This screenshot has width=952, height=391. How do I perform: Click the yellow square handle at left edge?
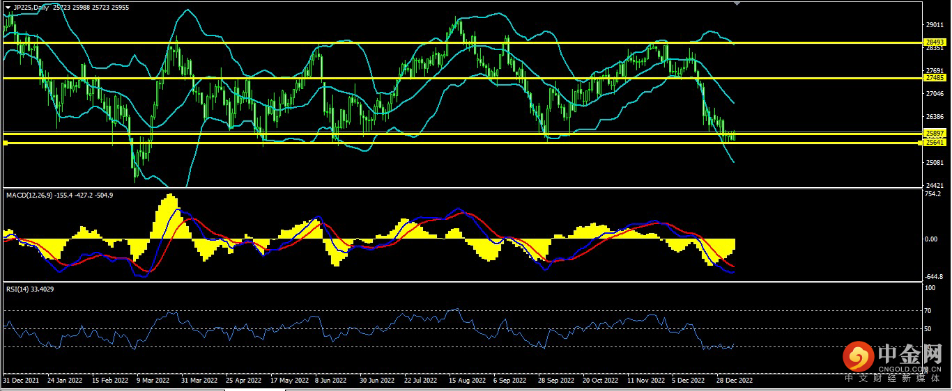pos(6,143)
